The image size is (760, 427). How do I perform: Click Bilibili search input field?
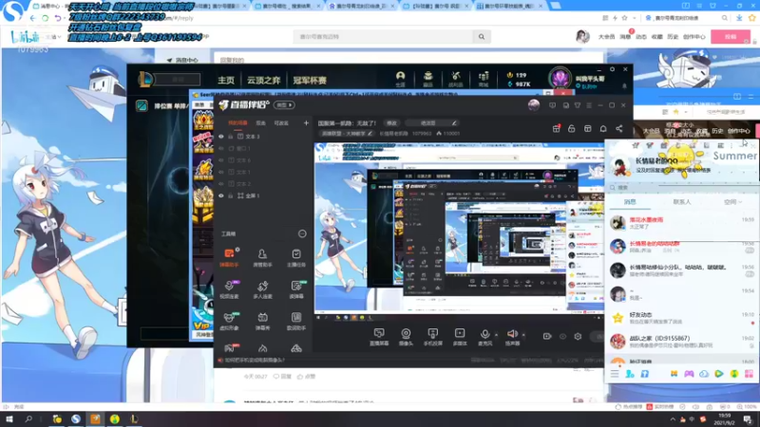point(383,36)
